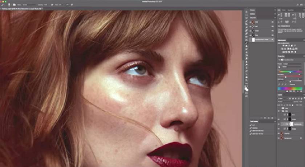The width and height of the screenshot is (305, 167).
Task: Add a Black & White adjustment
Action: [x=288, y=49]
